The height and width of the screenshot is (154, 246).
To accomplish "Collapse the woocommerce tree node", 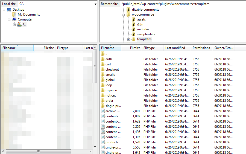I will [x=123, y=15].
